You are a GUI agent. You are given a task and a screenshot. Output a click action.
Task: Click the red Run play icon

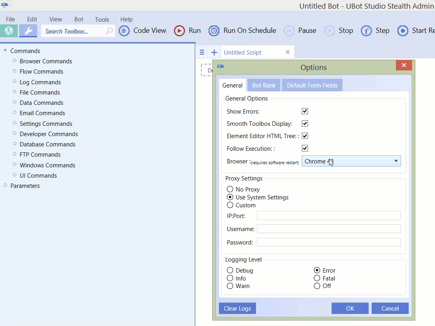click(179, 30)
